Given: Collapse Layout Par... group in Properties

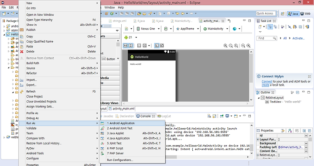Looking at the screenshot, I should 258,139.
